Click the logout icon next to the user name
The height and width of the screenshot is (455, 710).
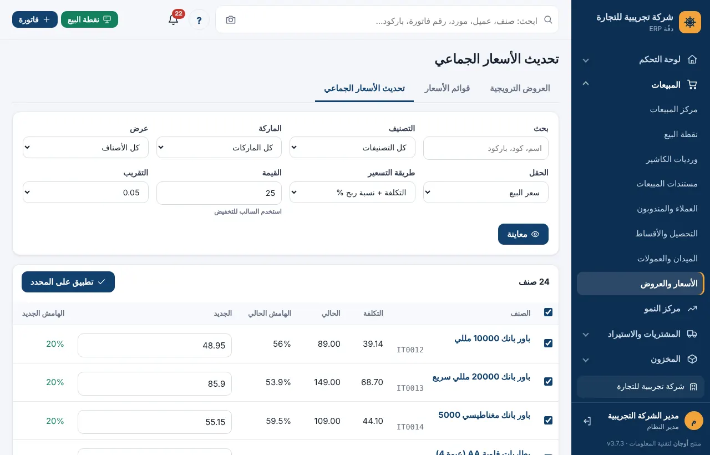587,421
